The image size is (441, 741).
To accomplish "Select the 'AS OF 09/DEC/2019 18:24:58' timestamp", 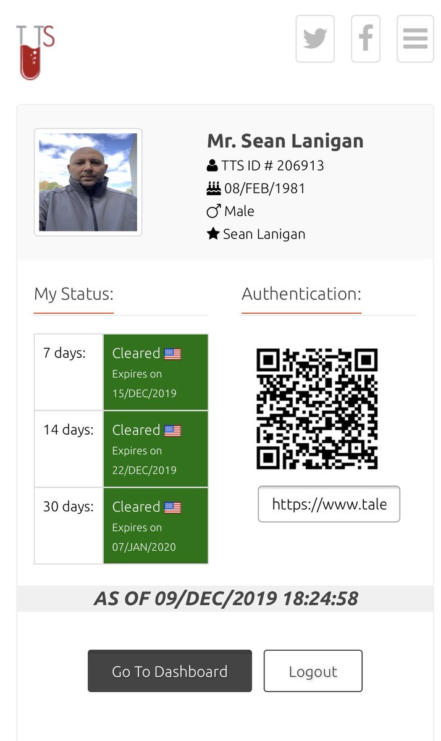I will click(226, 598).
